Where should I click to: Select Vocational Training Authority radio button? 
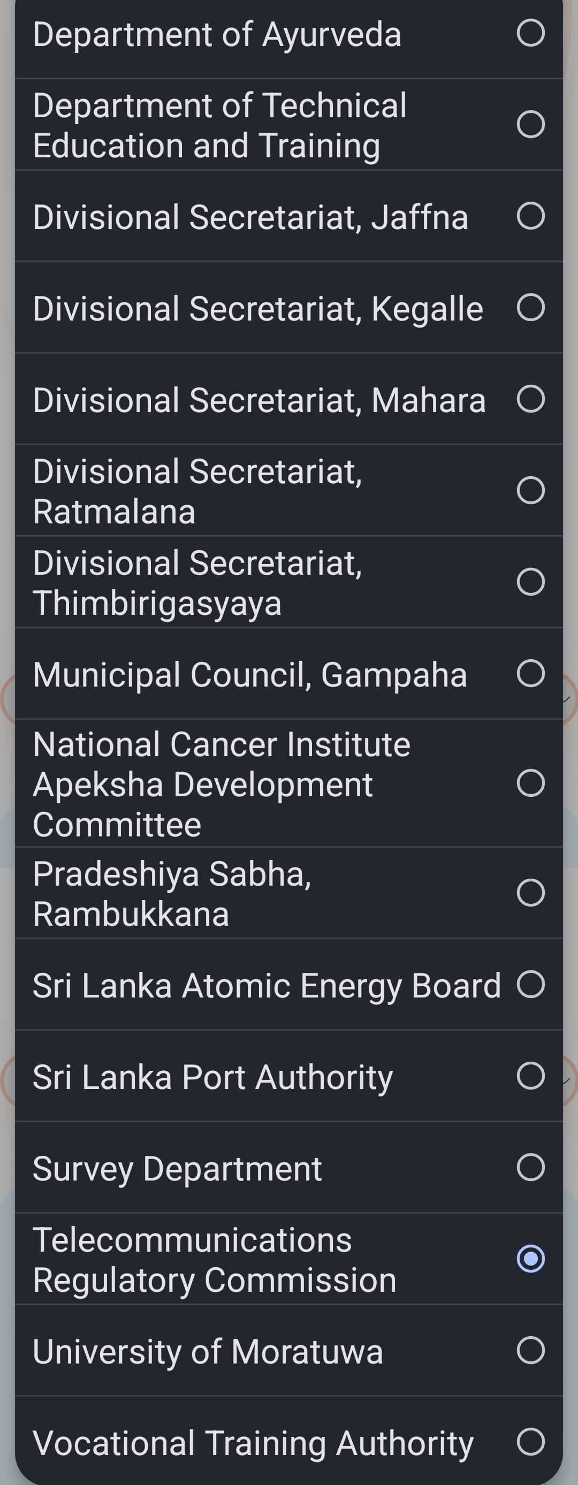530,1442
